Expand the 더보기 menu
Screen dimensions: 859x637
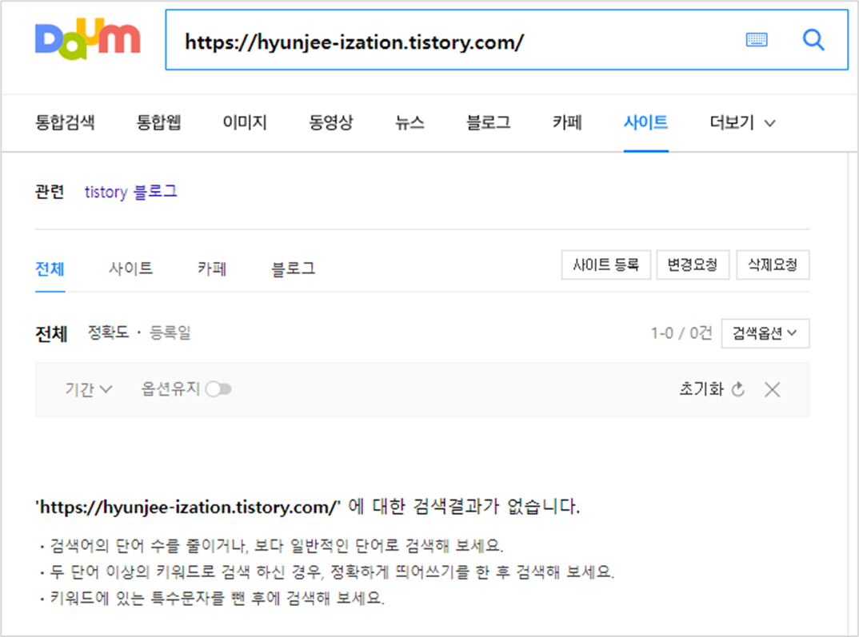point(742,122)
